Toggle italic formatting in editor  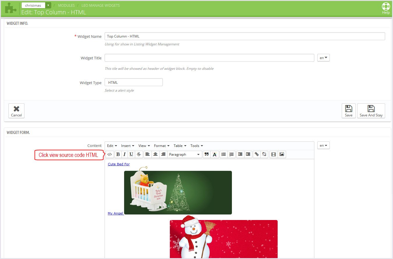tap(124, 155)
